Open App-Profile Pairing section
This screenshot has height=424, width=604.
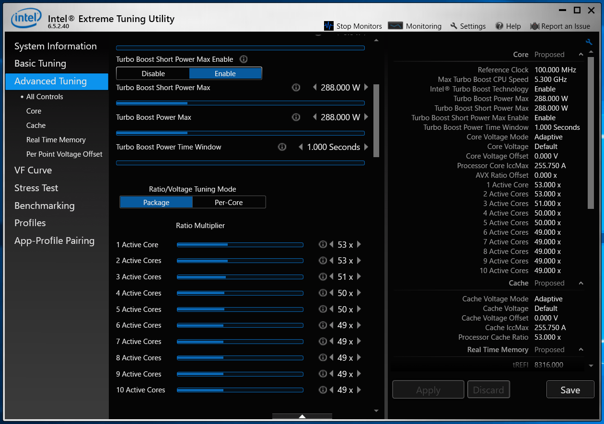55,241
